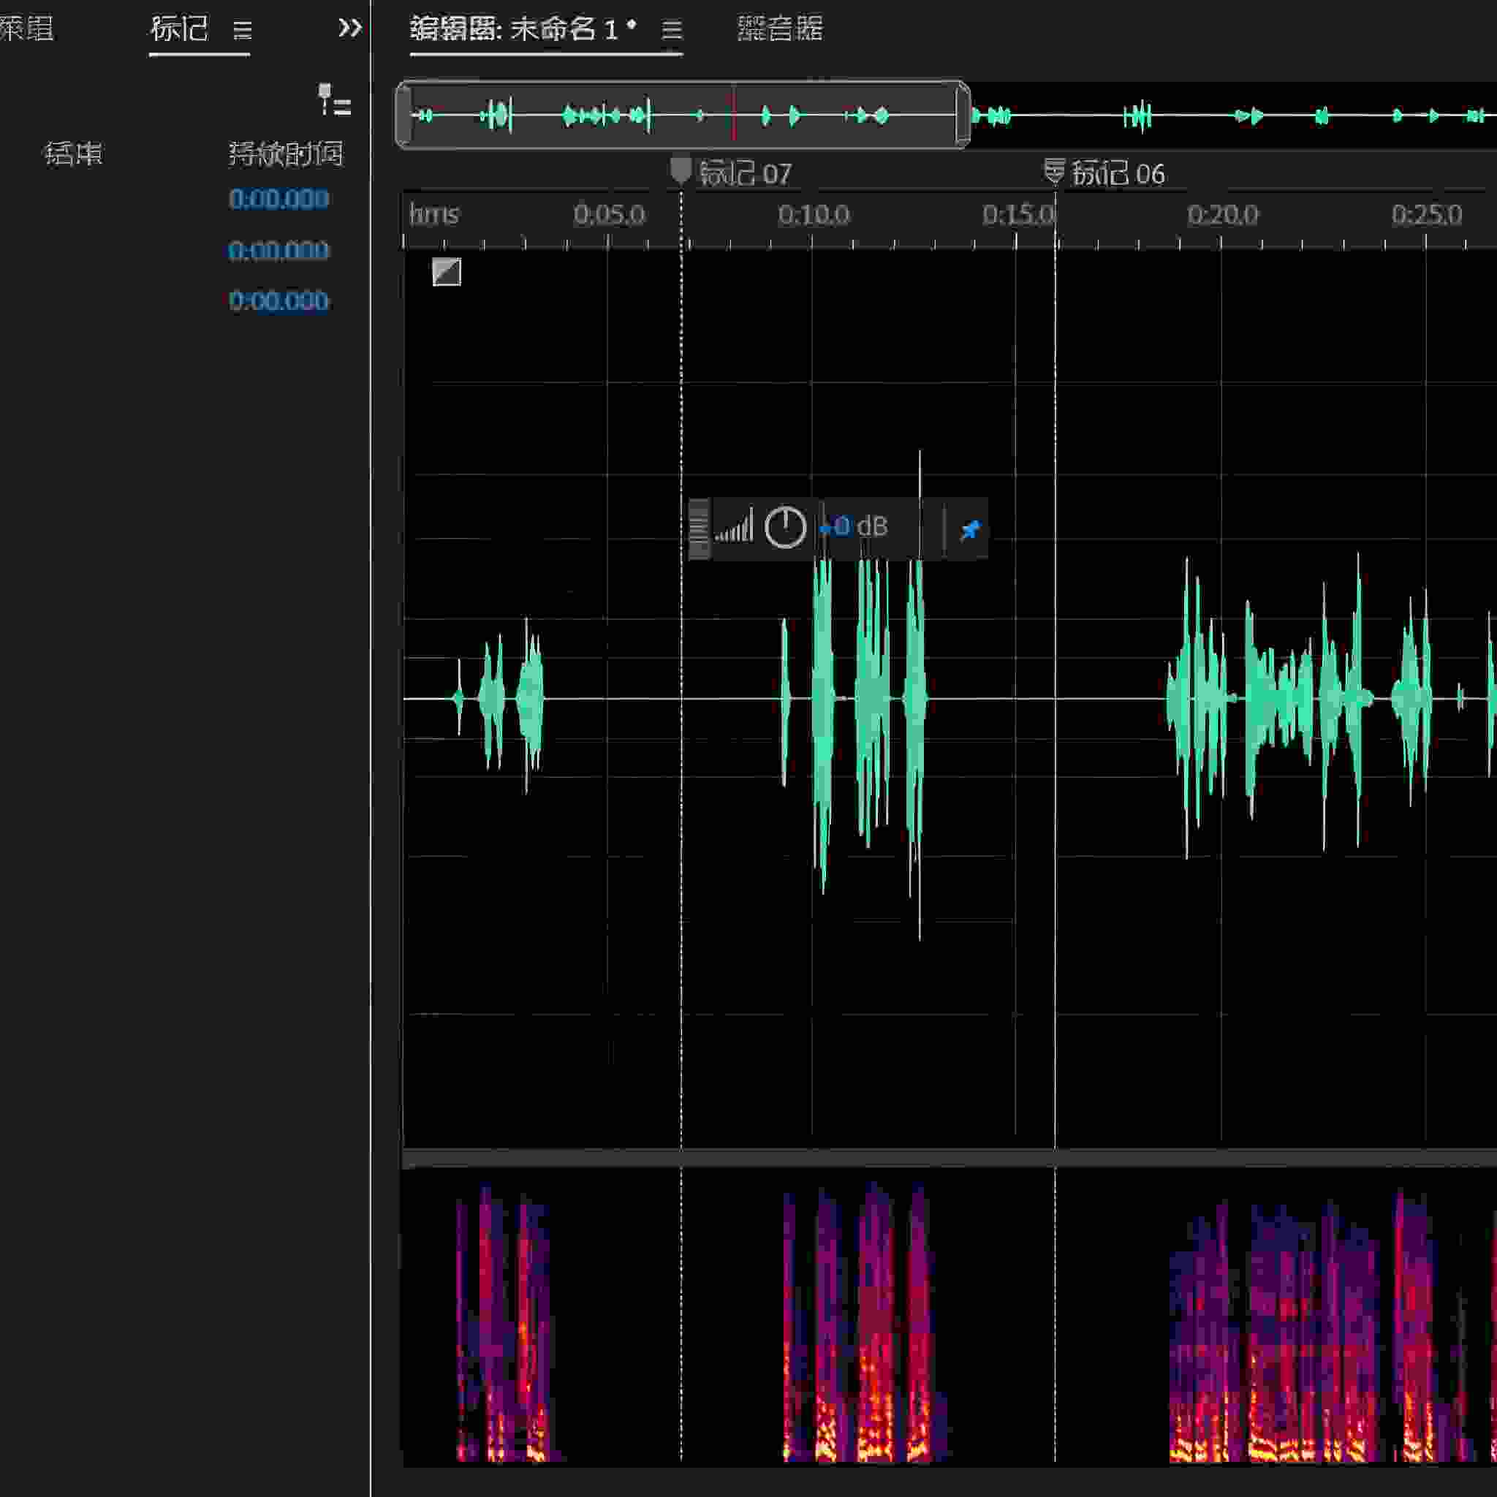The image size is (1497, 1497).
Task: Click the 持续时间 column header
Action: click(x=286, y=154)
